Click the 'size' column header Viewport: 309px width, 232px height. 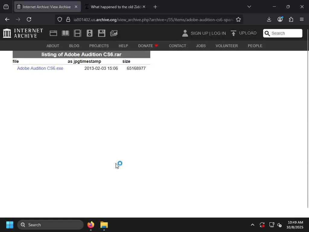point(126,61)
